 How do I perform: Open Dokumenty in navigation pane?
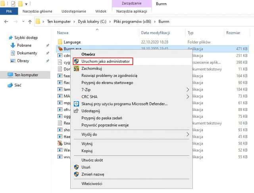point(27,53)
